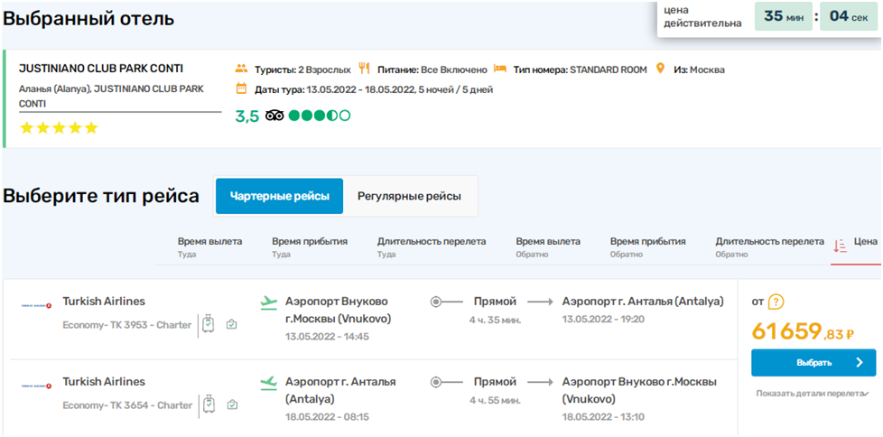This screenshot has height=437, width=883.
Task: Click hotel name JUSTINIANO CLUB PARK CONTI
Action: [101, 68]
